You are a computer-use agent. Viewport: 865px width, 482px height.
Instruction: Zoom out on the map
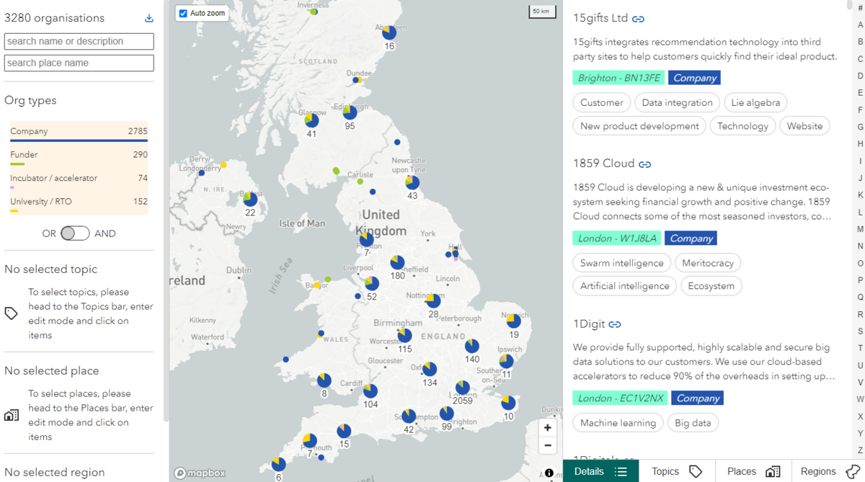click(548, 445)
